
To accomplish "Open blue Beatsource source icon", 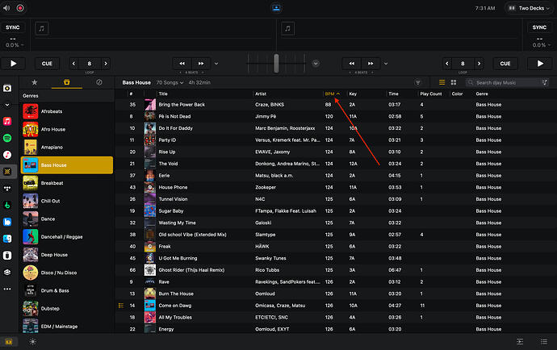I will 7,222.
